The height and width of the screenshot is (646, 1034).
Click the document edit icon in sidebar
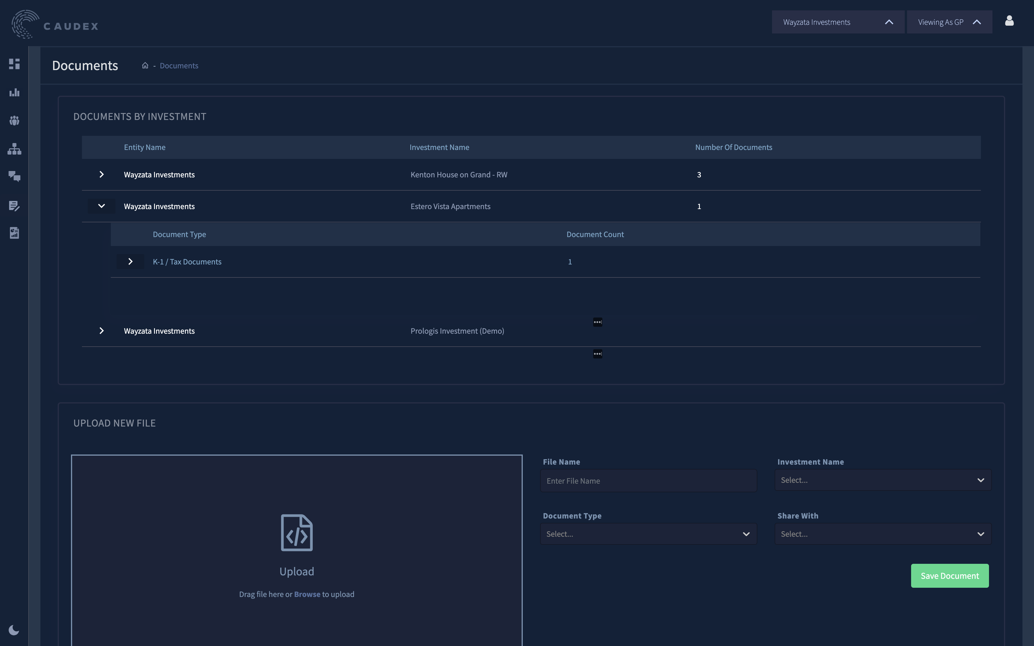tap(14, 206)
